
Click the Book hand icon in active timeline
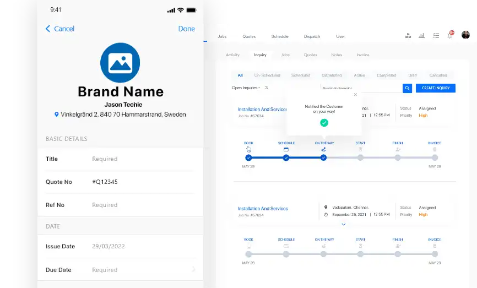[248, 149]
